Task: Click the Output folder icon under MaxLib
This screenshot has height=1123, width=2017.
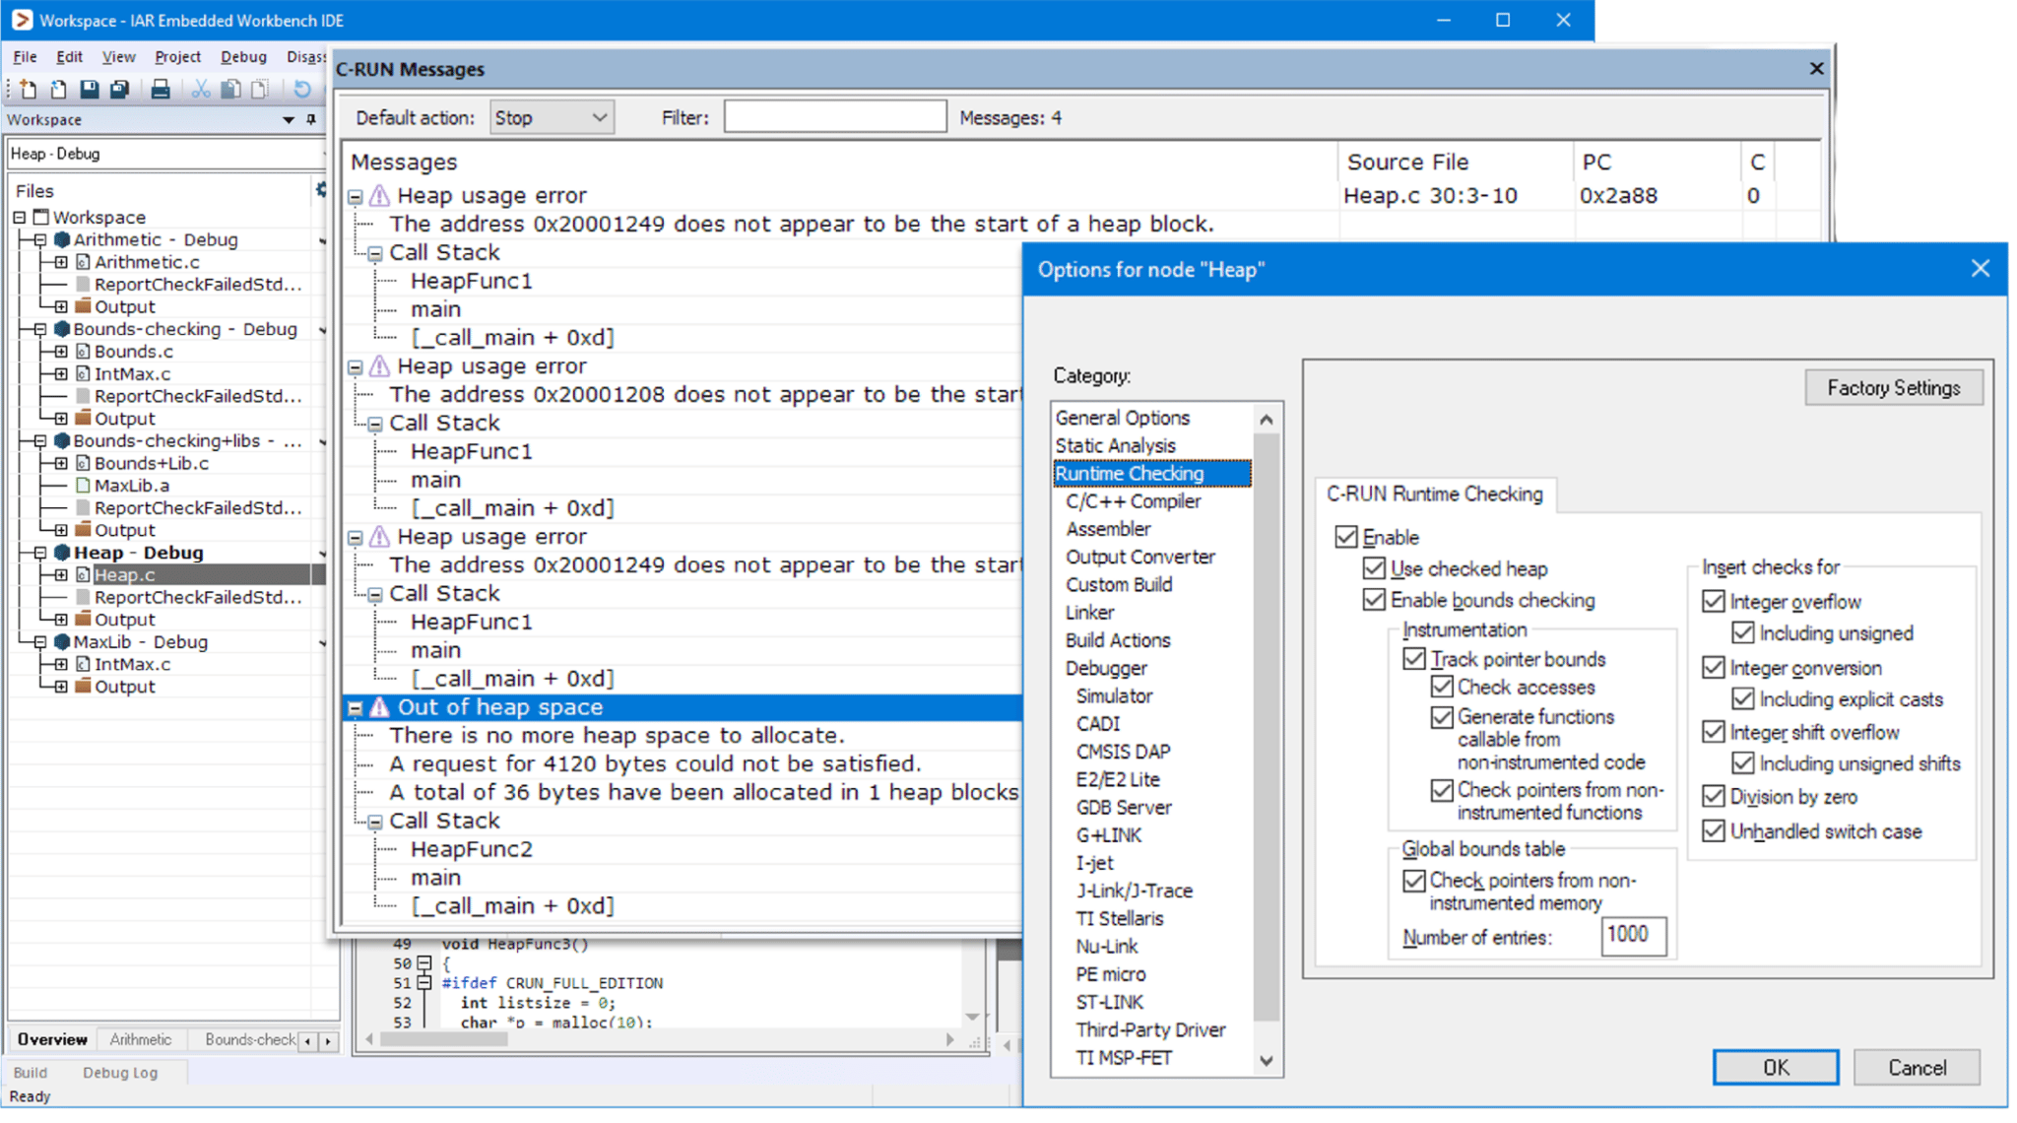Action: (x=84, y=687)
